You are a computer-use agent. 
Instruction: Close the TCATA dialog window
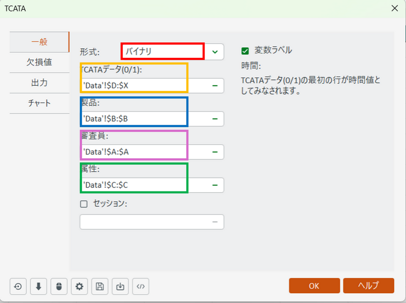tap(395, 8)
